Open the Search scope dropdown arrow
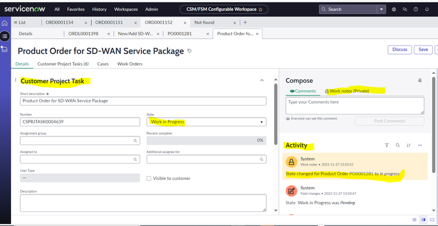 pyautogui.click(x=381, y=9)
